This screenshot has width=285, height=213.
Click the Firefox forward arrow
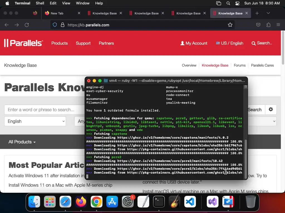point(17,25)
